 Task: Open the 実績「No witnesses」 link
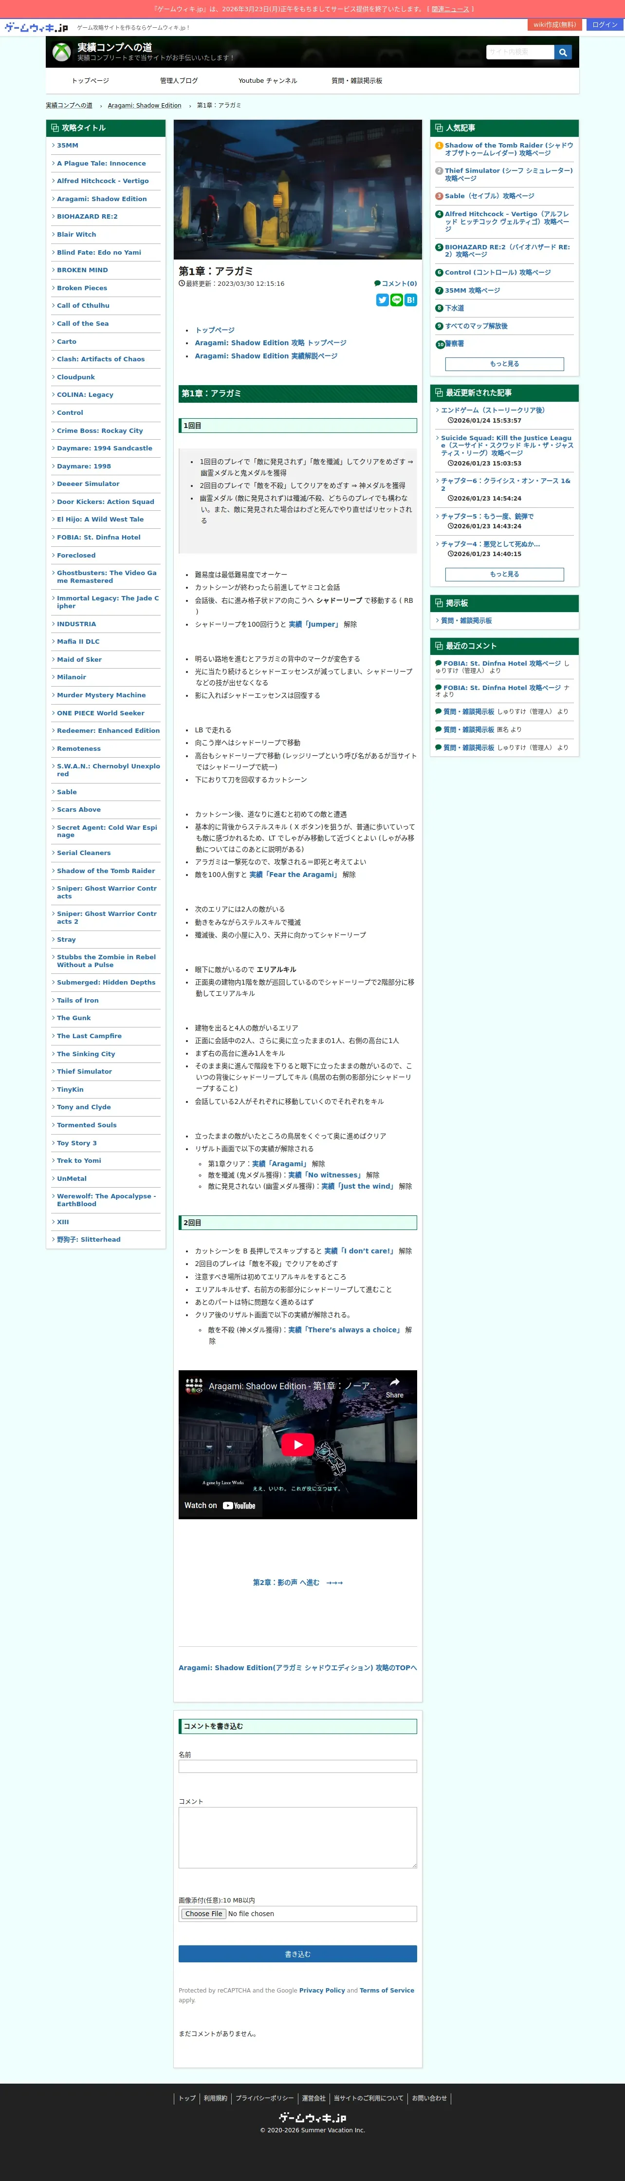coord(325,1175)
